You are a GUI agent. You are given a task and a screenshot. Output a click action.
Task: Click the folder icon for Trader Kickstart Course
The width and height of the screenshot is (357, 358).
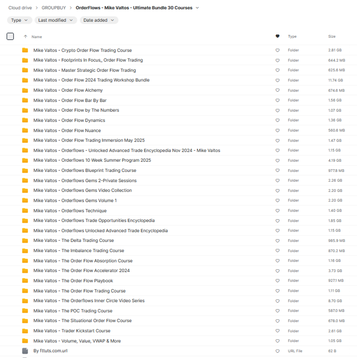25,331
